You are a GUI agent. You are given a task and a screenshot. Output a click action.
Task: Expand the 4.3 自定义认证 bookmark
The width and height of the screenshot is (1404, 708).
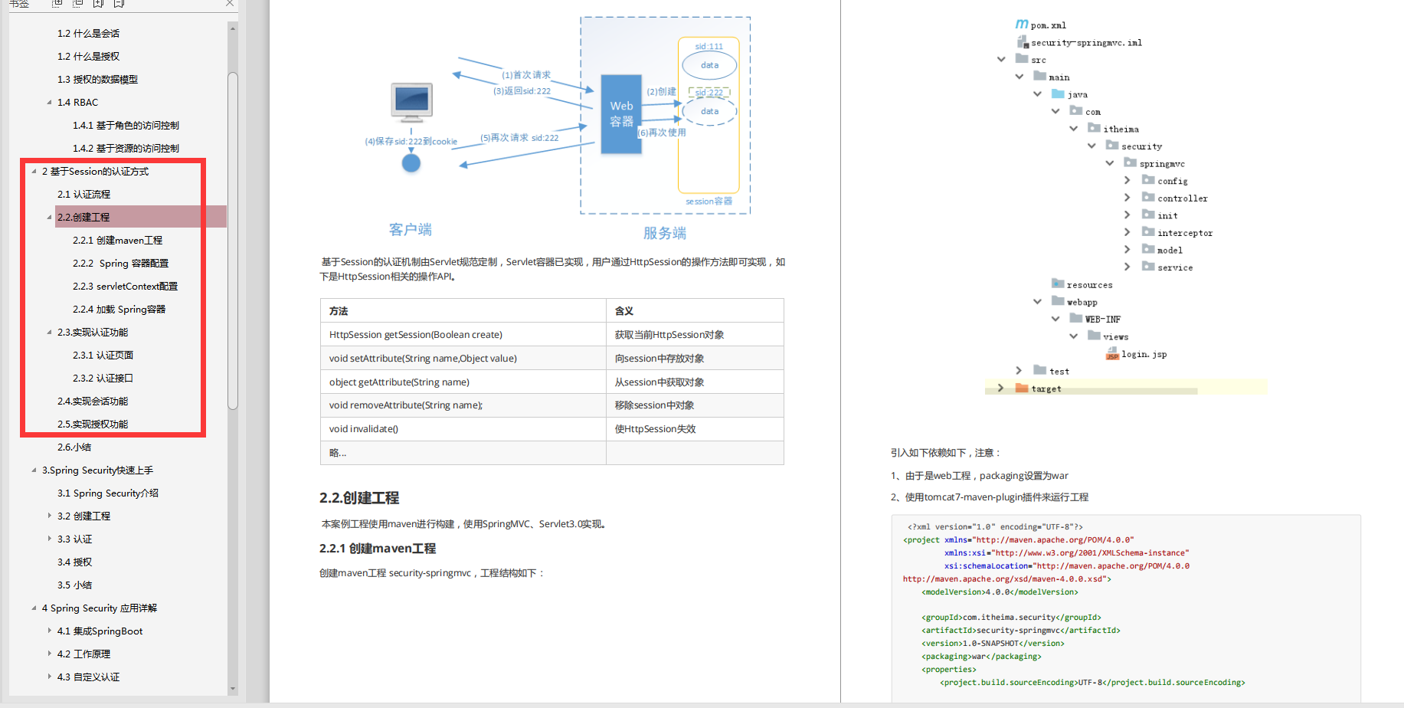(50, 677)
